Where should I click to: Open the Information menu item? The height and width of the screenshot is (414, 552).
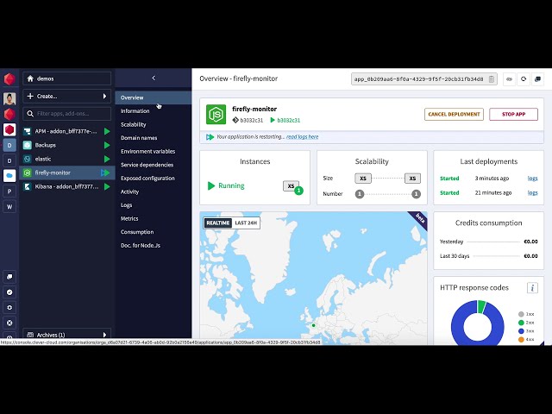coord(135,111)
